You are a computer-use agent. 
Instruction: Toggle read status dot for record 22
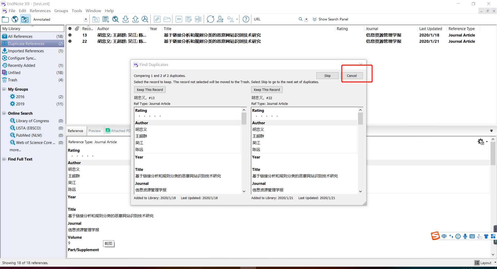(x=70, y=41)
